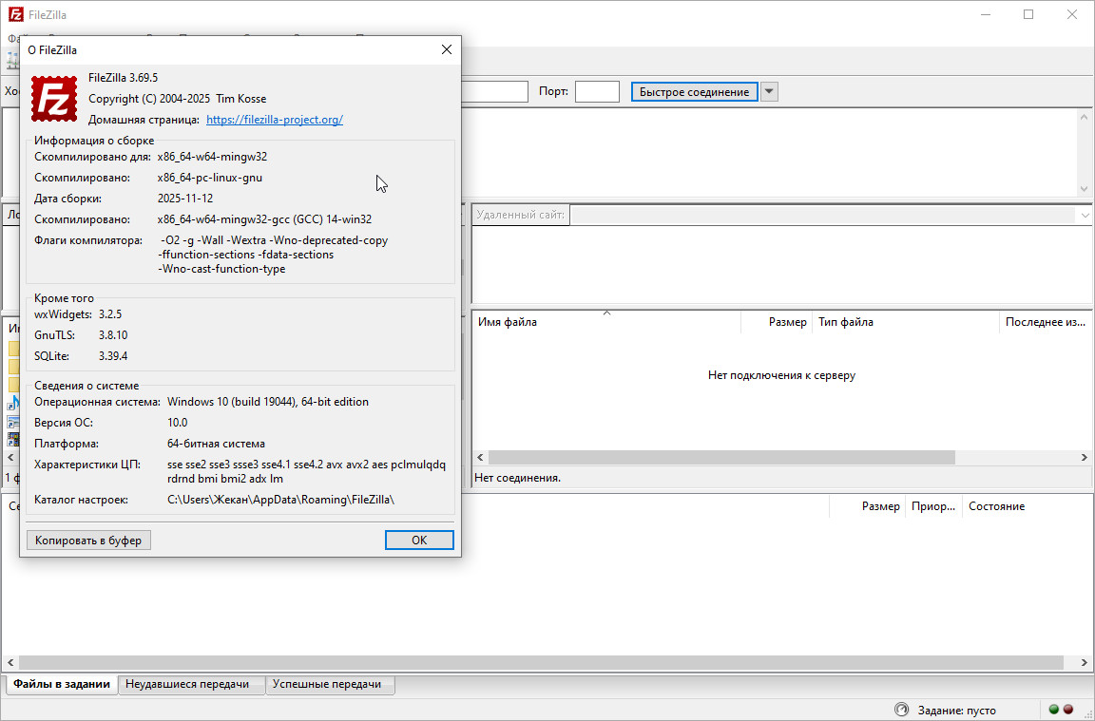Screen dimensions: 1095x721
Task: Open the filezilla-project.org homepage link
Action: pos(274,120)
